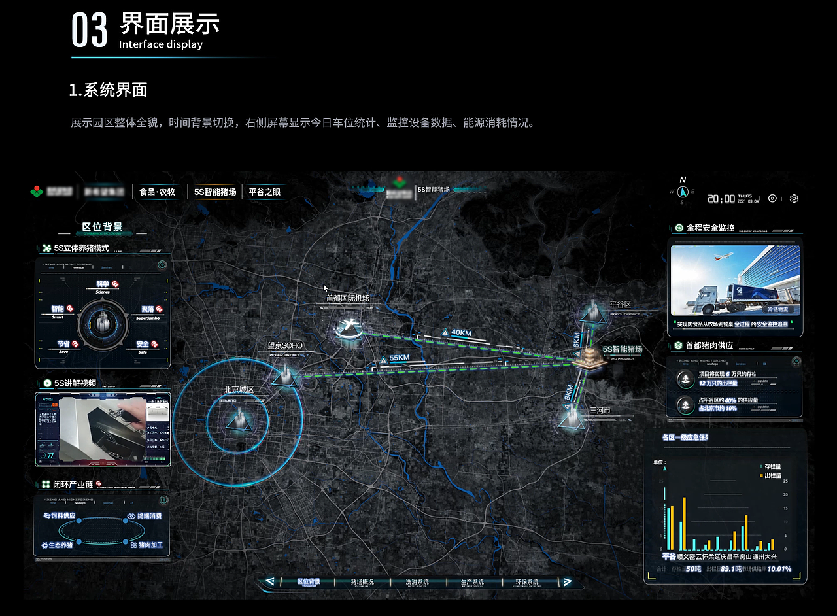Click the 5S立体养猪模式 fan icon
The height and width of the screenshot is (616, 837).
46,248
